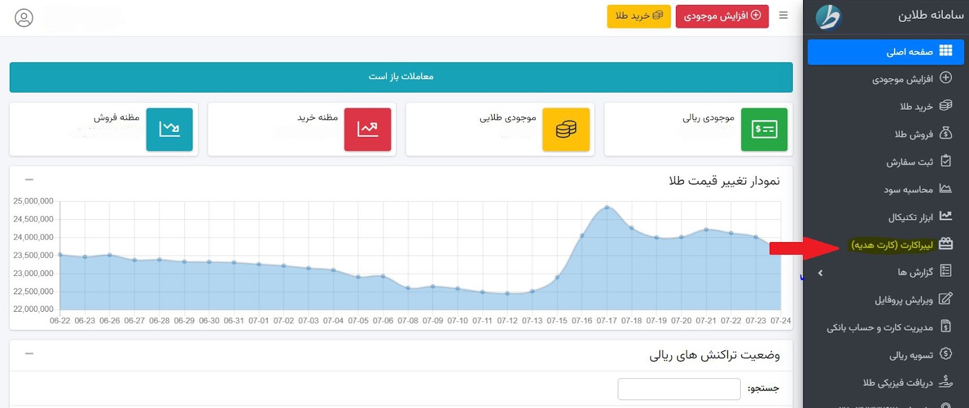Click the teal sell rate chart icon
The width and height of the screenshot is (969, 408).
coord(170,130)
